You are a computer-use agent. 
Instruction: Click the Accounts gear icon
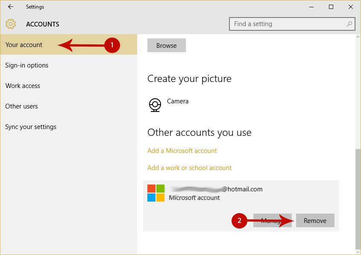coord(11,24)
